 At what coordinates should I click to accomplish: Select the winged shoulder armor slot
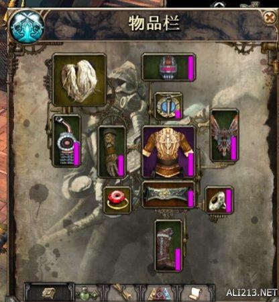pos(225,136)
